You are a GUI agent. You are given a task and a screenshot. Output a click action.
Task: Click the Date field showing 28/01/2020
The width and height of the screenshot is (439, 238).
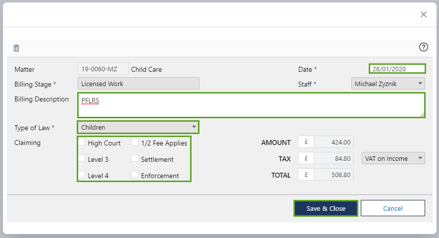[397, 69]
